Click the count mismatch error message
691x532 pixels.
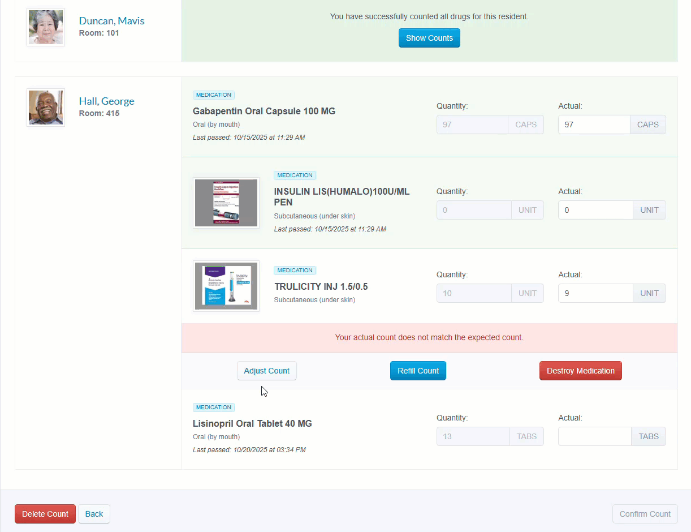[x=429, y=337]
